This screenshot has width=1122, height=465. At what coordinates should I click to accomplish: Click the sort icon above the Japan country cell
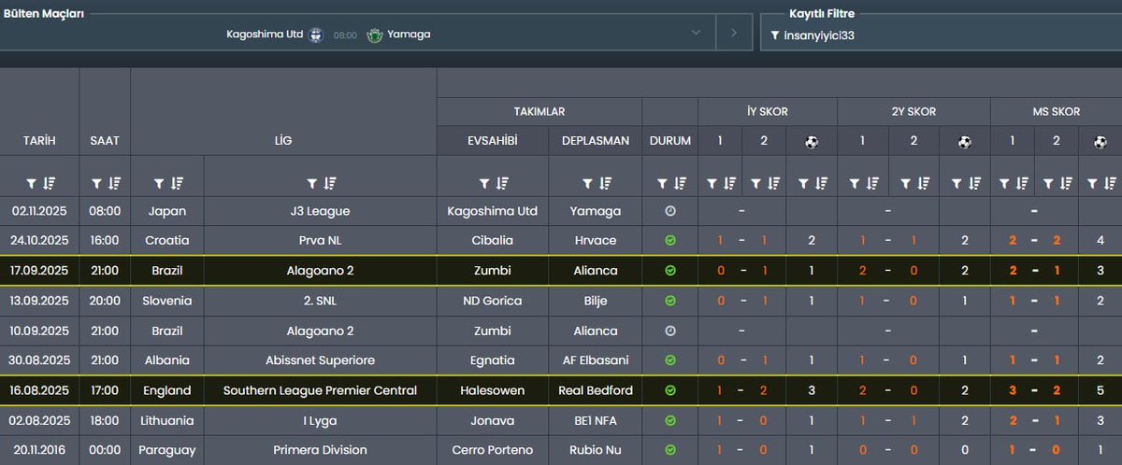tap(177, 183)
